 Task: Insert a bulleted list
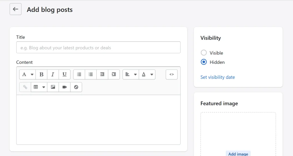point(79,74)
